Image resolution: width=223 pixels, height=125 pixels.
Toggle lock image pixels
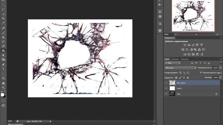click(180, 78)
